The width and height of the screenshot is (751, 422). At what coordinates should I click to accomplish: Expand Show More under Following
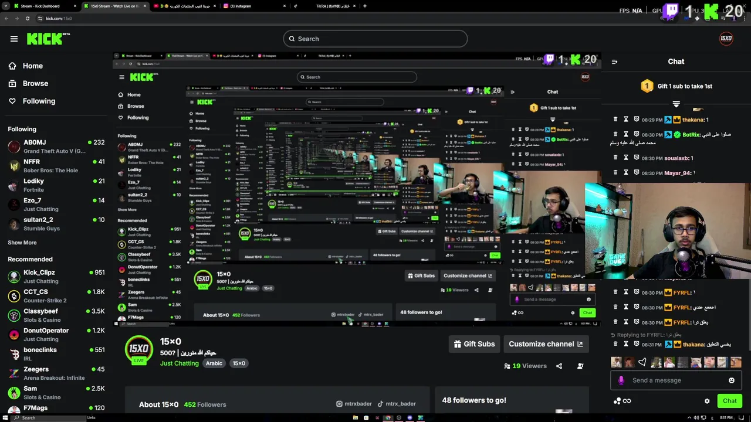tap(22, 243)
